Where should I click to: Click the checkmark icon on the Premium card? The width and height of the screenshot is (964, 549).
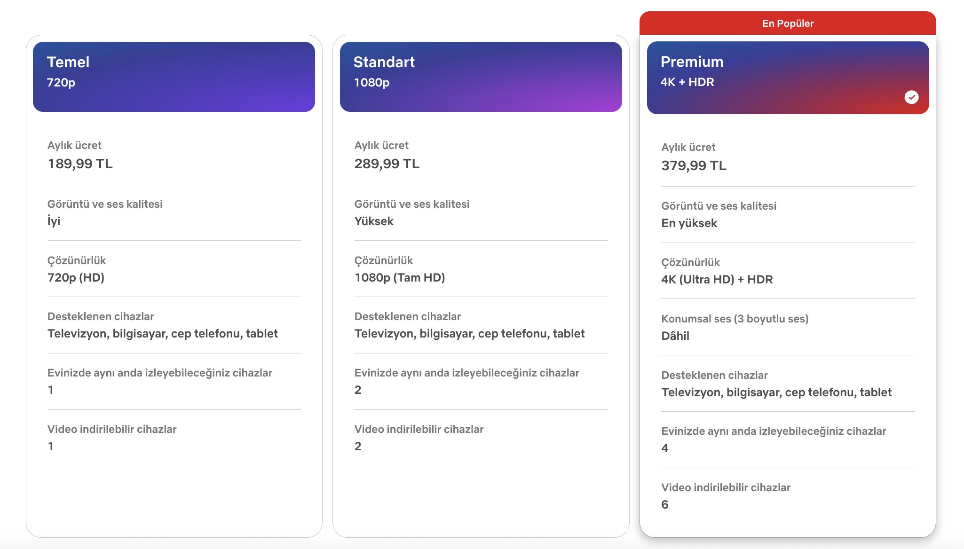pyautogui.click(x=911, y=97)
